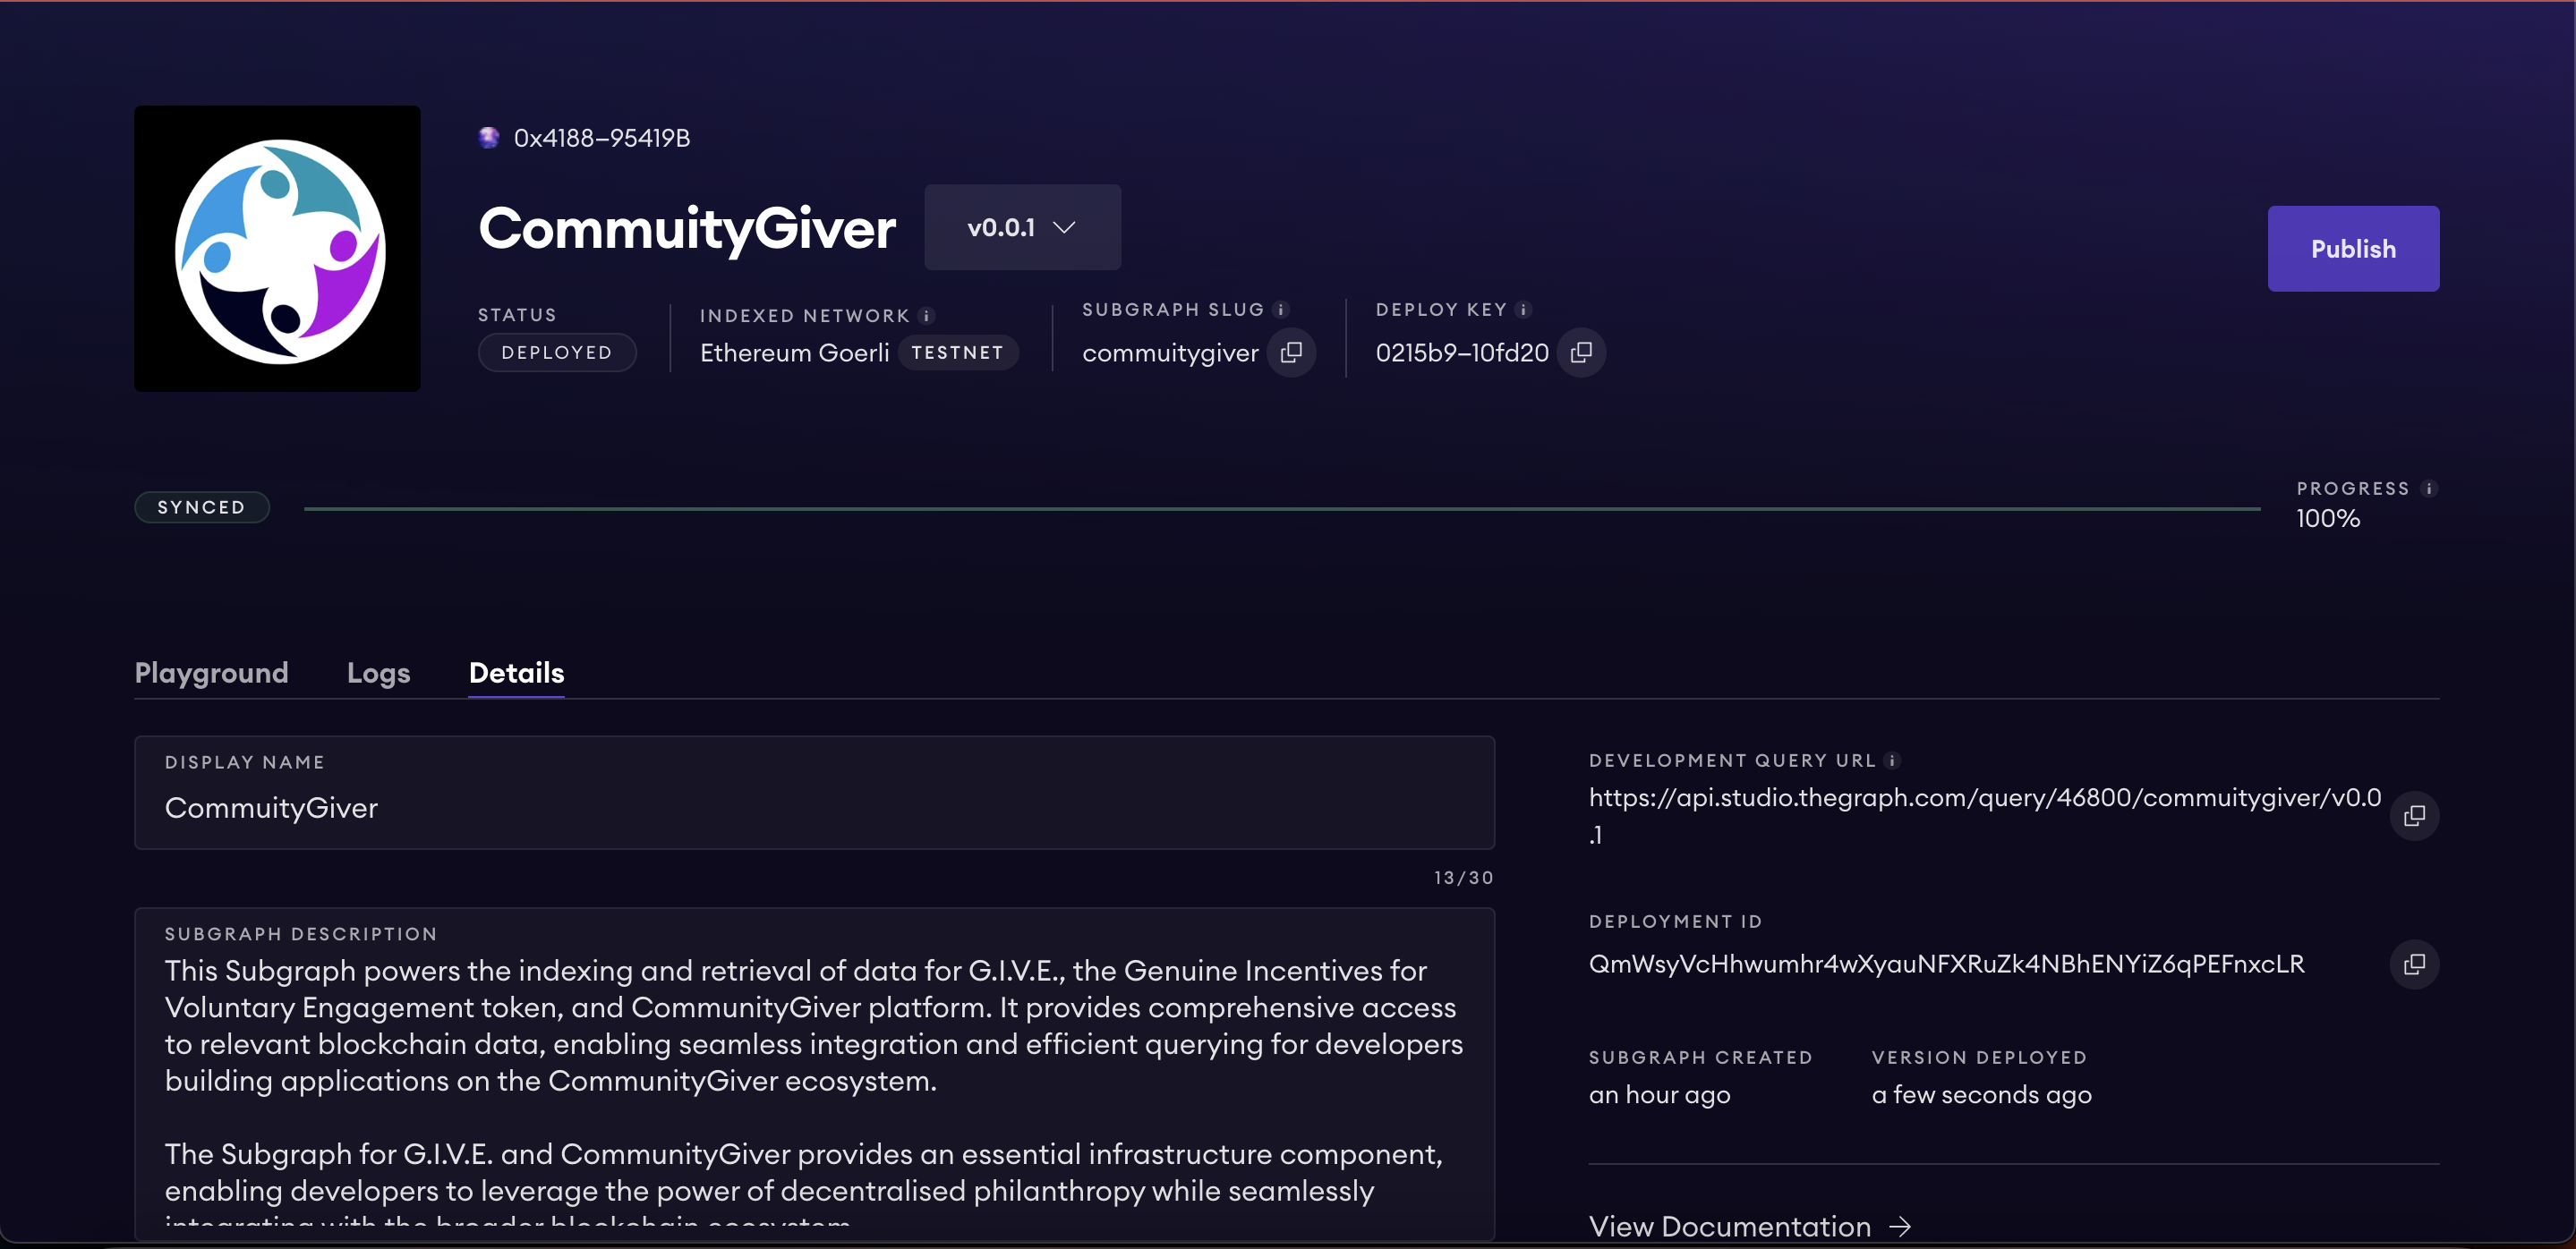The image size is (2576, 1249).
Task: Click the DEPLOYED status badge
Action: pyautogui.click(x=555, y=352)
